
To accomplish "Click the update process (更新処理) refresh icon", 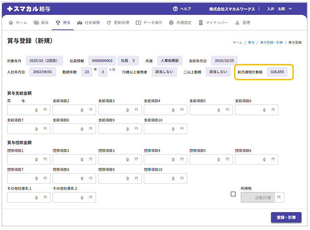I will 109,23.
